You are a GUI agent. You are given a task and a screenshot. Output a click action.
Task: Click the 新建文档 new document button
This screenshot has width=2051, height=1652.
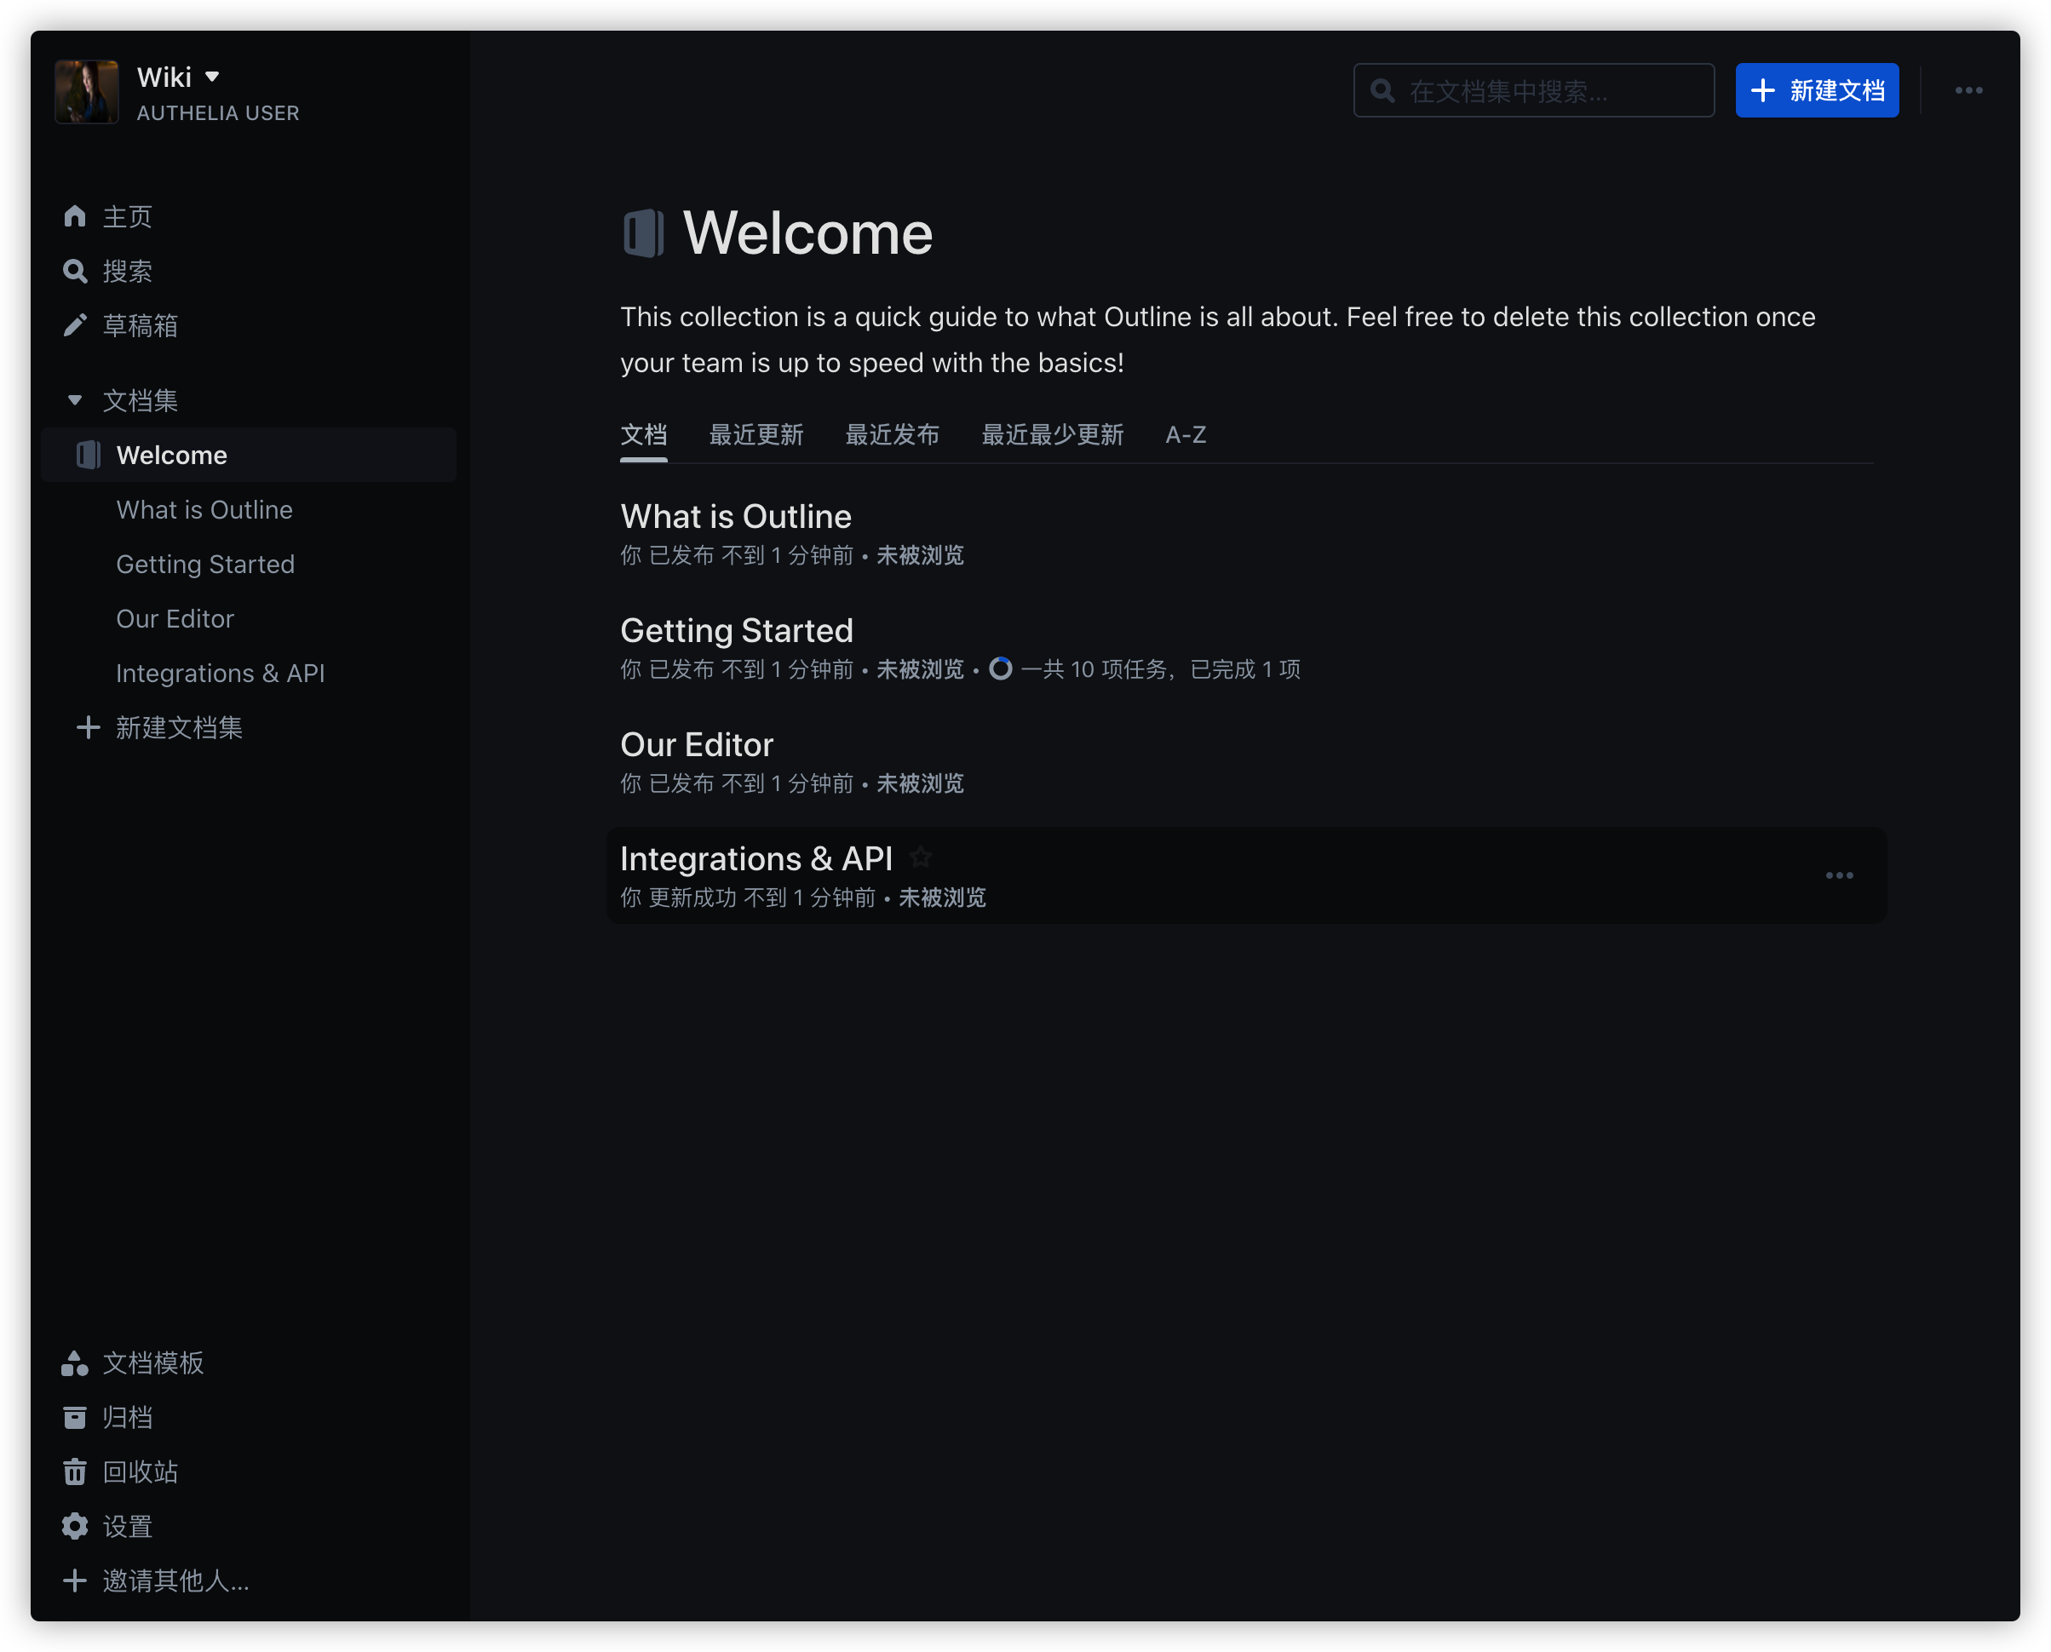[1816, 90]
